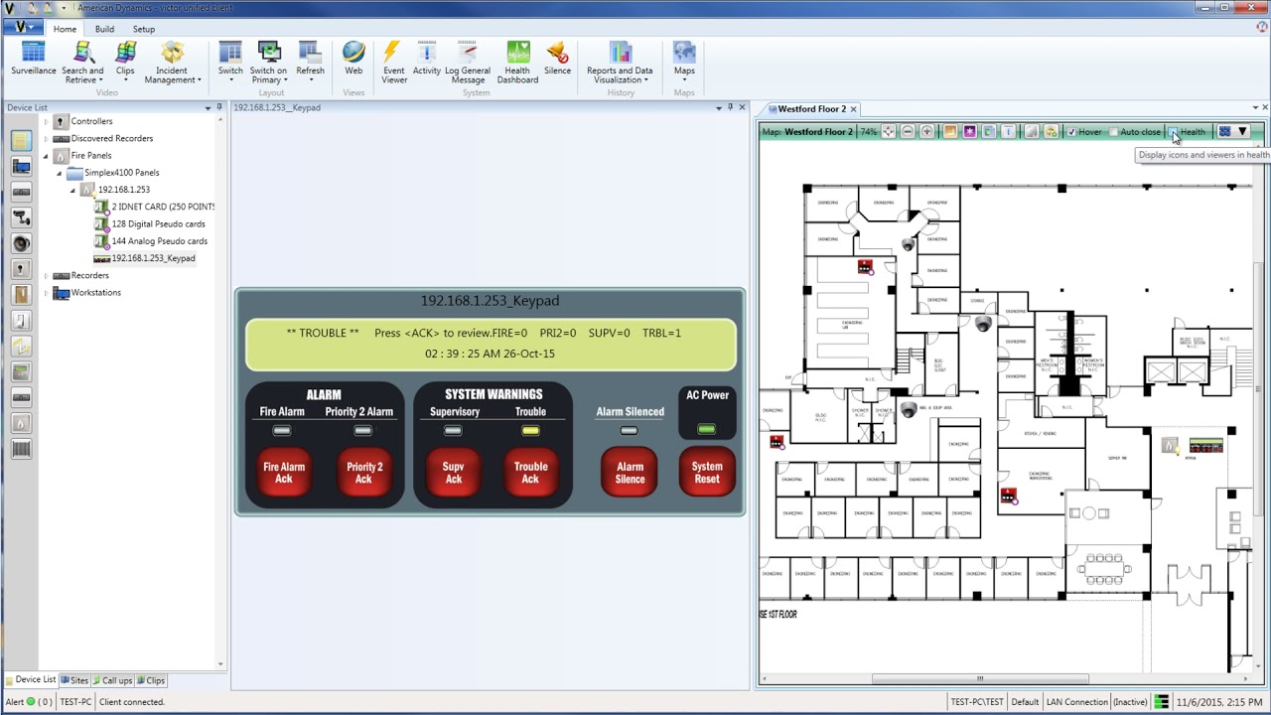The width and height of the screenshot is (1271, 715).
Task: Zoom out the Westford map
Action: coord(908,132)
